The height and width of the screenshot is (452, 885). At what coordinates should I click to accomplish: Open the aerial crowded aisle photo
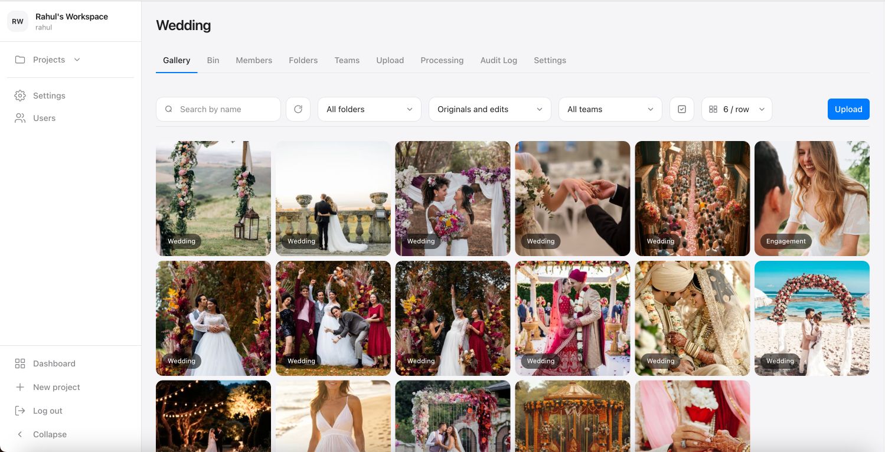point(693,198)
